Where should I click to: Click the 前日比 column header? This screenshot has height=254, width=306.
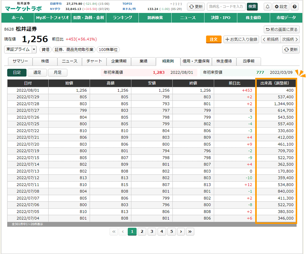coord(235,83)
